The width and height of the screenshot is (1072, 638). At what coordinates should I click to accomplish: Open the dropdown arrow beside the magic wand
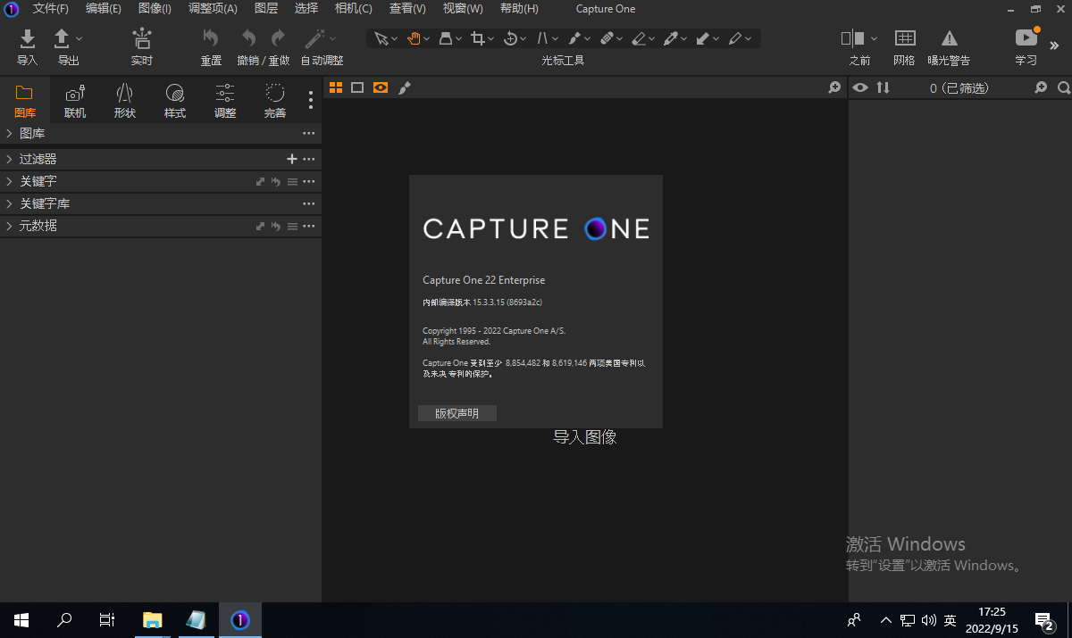point(333,38)
